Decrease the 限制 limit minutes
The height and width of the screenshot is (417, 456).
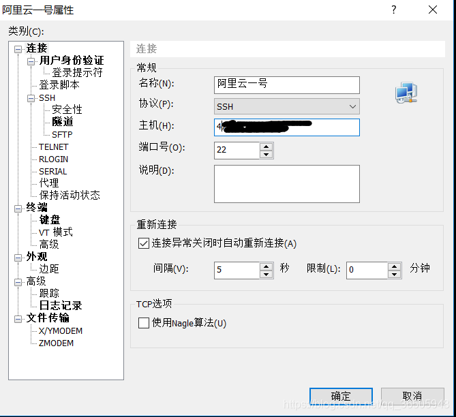(x=395, y=275)
